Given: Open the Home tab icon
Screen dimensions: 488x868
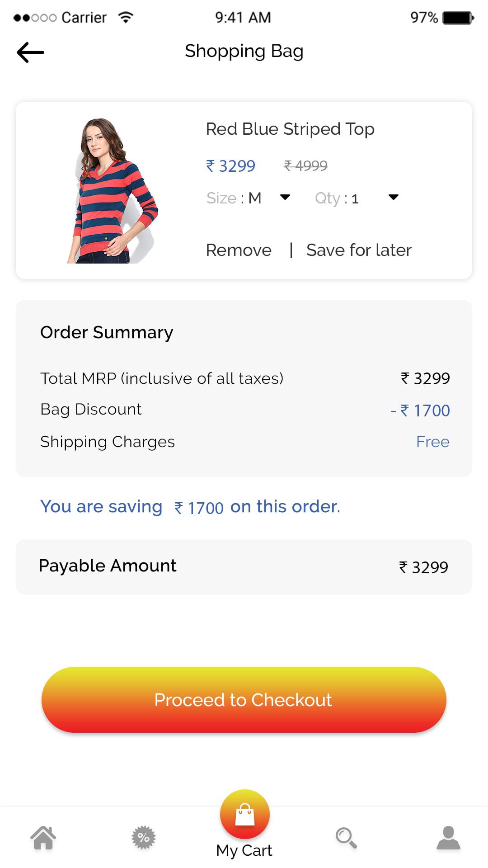Looking at the screenshot, I should (43, 838).
